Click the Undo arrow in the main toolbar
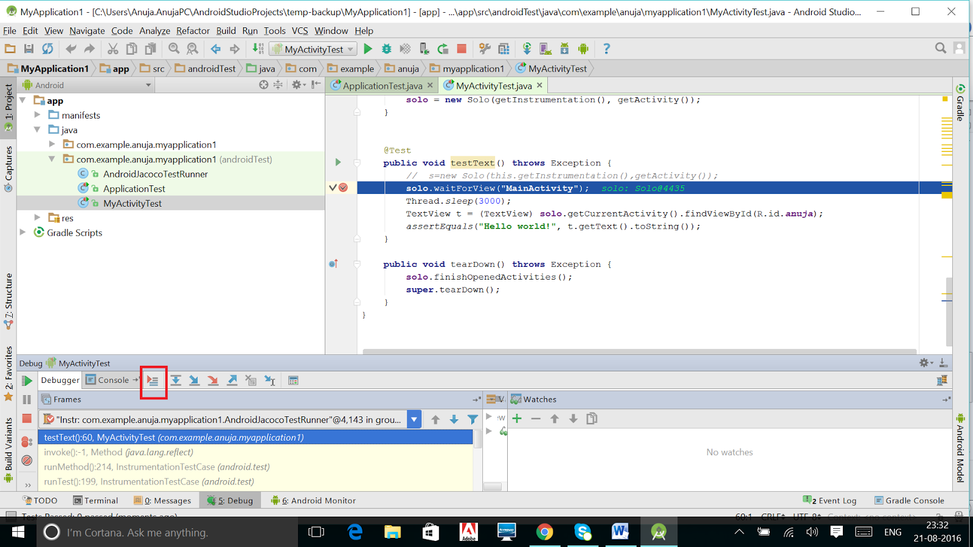 (71, 49)
